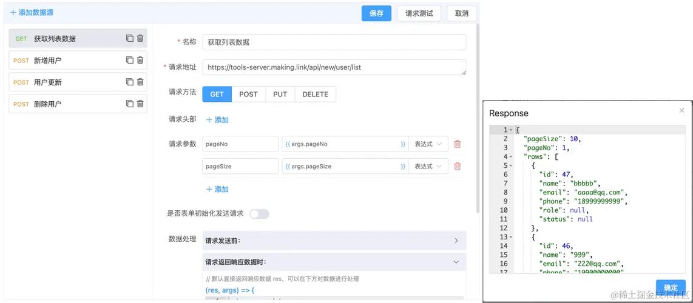Click the "name": "bbbbb" line
693x303 pixels.
pos(569,184)
